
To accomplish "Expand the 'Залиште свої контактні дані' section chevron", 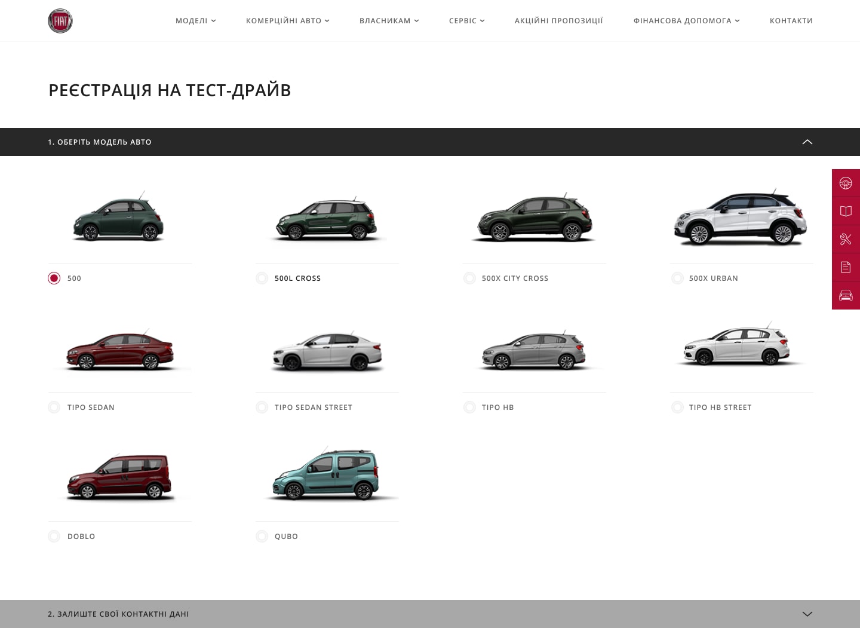I will (807, 614).
